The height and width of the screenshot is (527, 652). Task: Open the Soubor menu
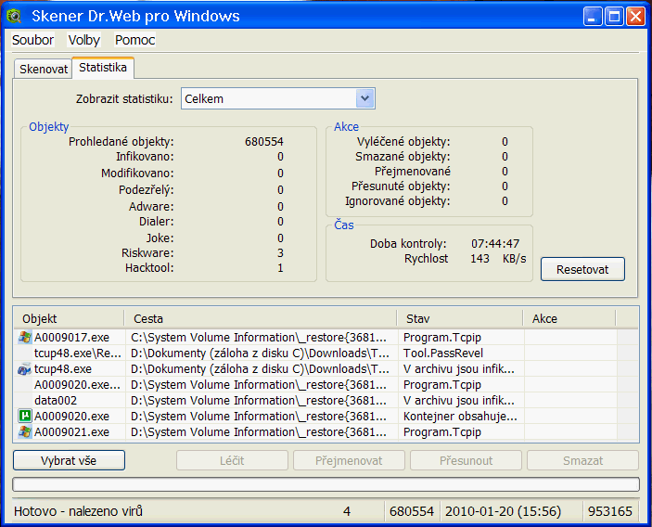click(32, 40)
